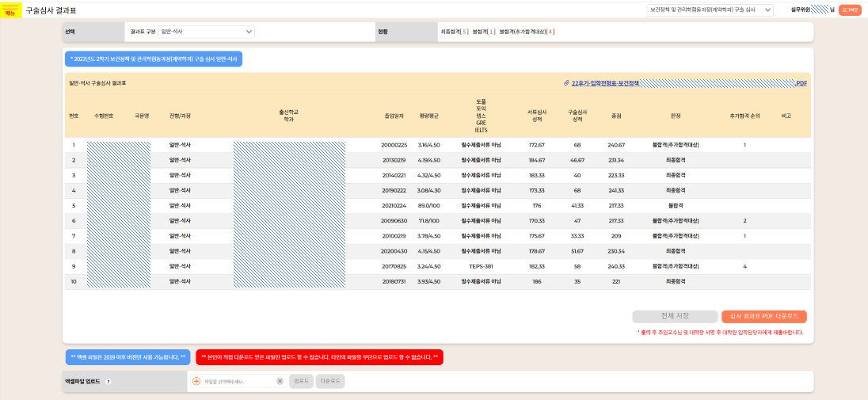Click the 판정 column header
868x400 pixels.
point(676,116)
